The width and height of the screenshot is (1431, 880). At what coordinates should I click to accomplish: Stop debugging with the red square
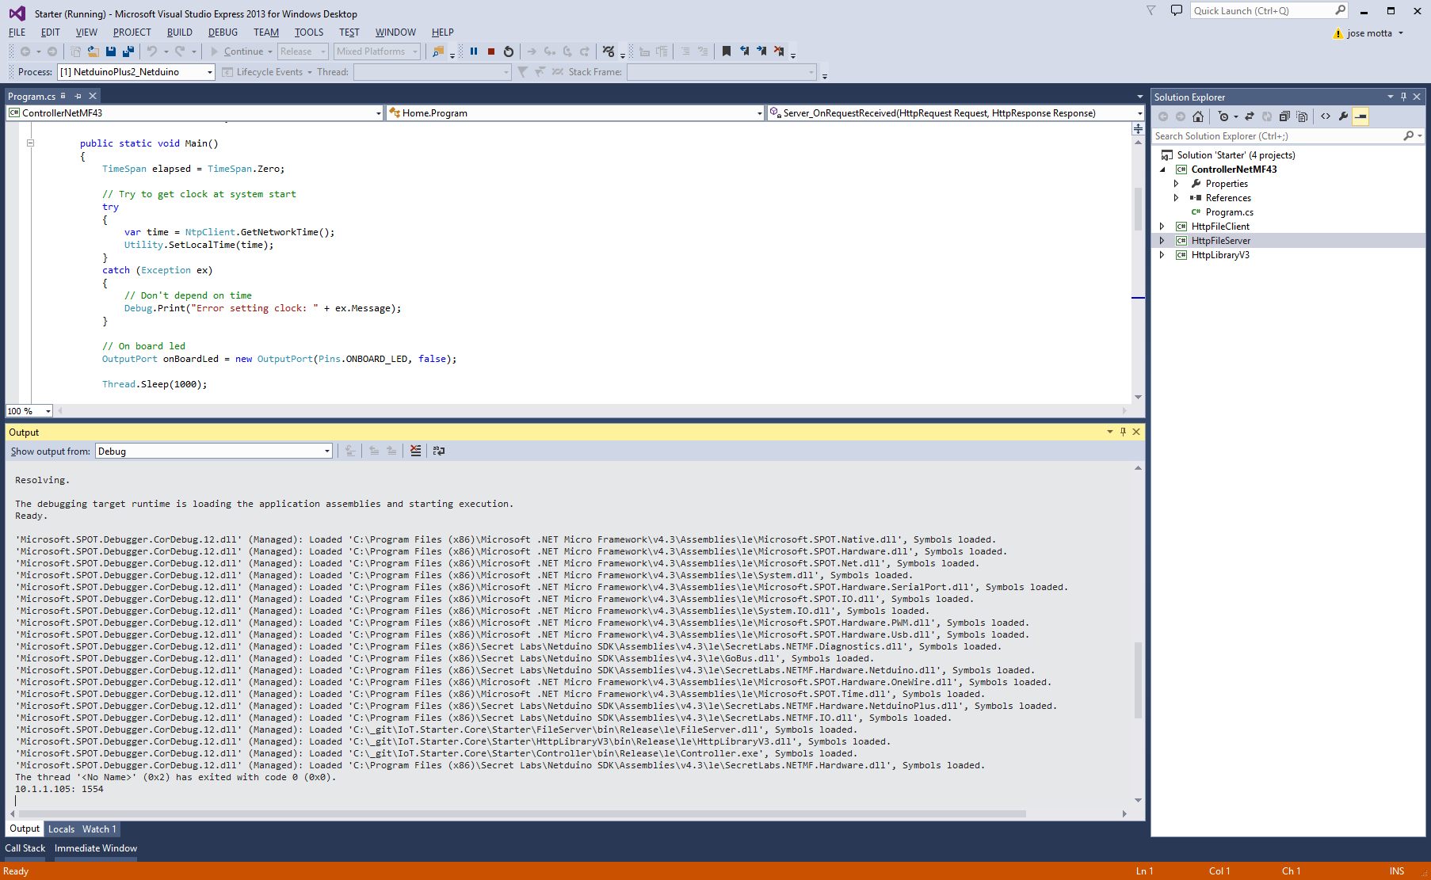click(491, 51)
